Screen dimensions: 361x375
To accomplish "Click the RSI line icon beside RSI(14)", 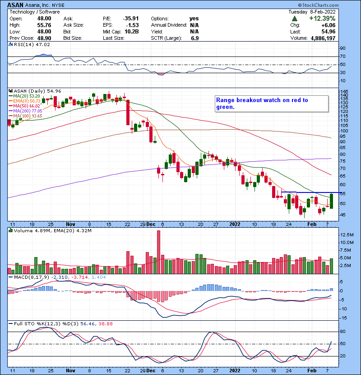I will 10,44.
